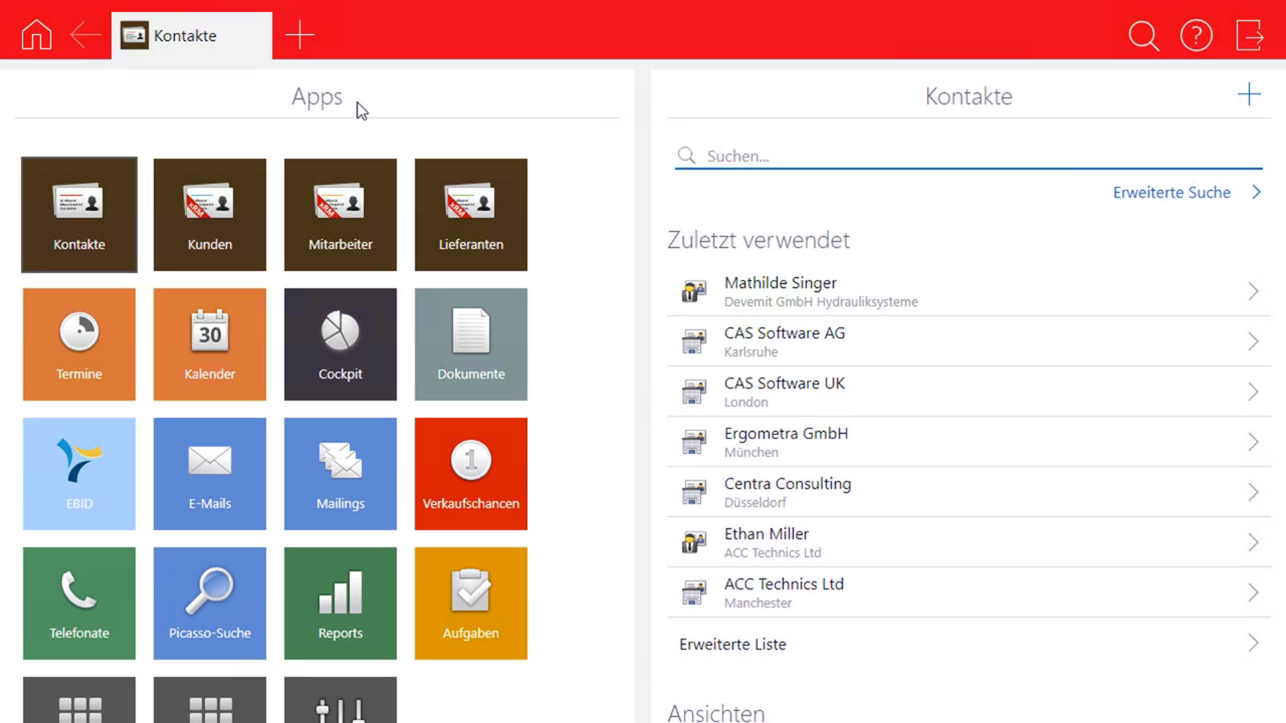Open the Dokumente tile
The image size is (1286, 723).
[471, 344]
